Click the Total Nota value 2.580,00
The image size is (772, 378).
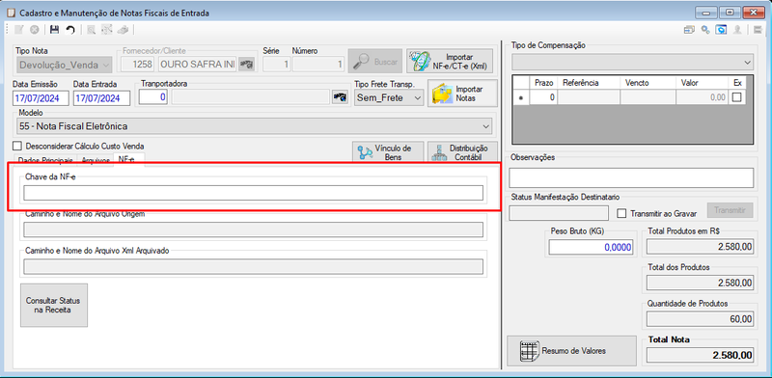pyautogui.click(x=700, y=356)
